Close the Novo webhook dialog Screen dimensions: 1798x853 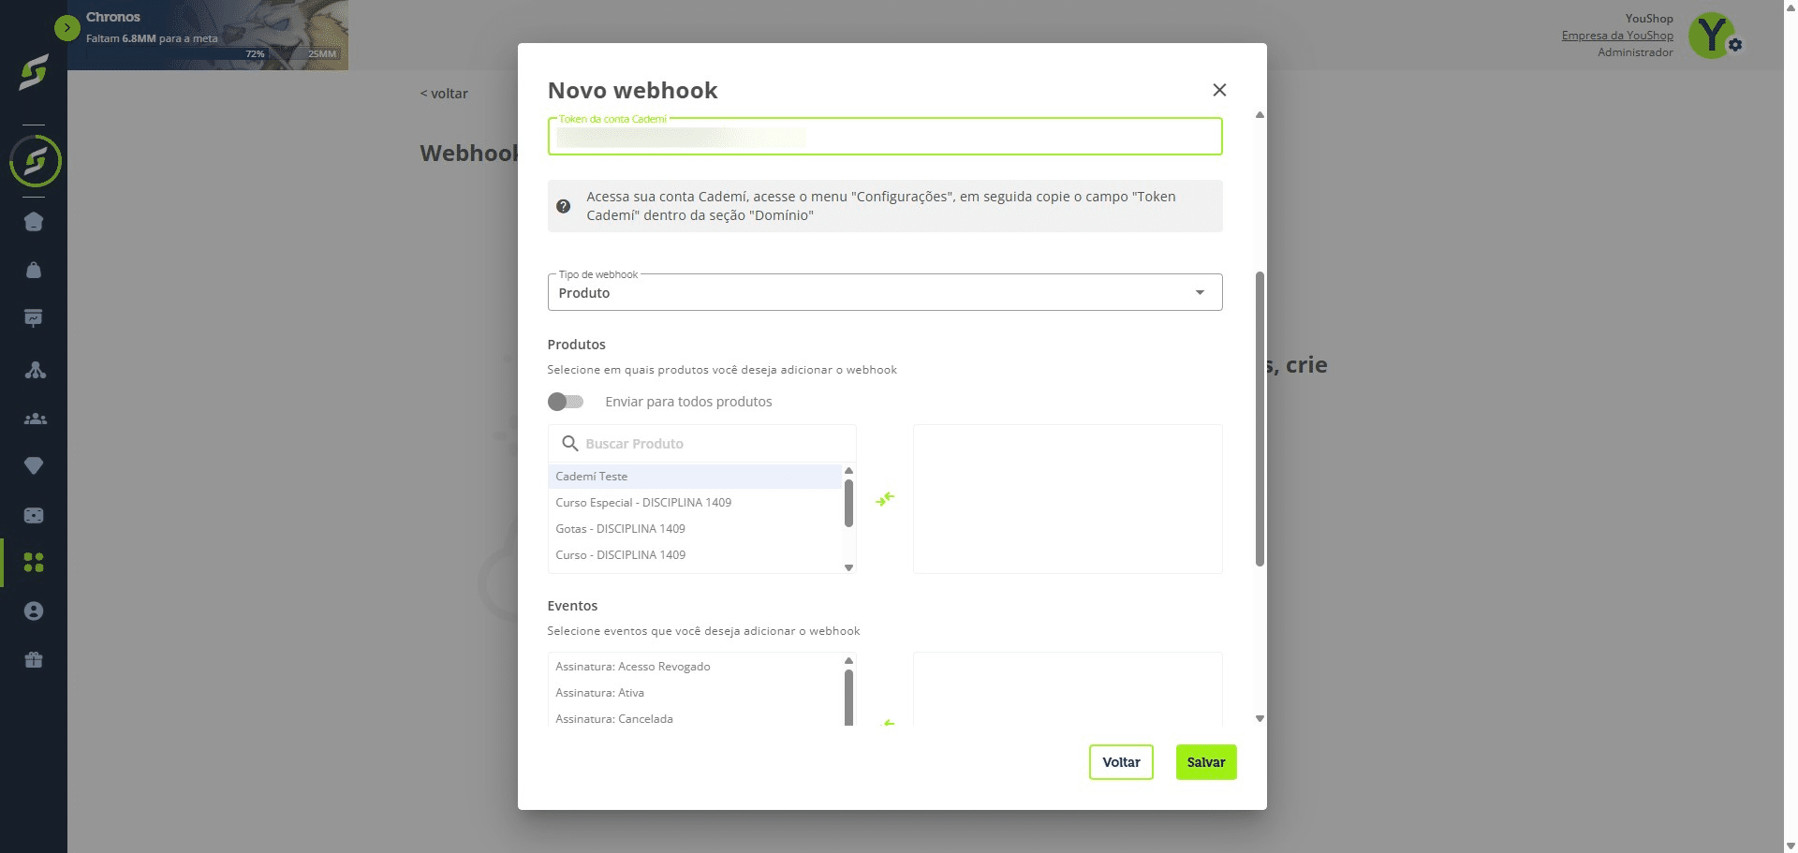tap(1219, 90)
